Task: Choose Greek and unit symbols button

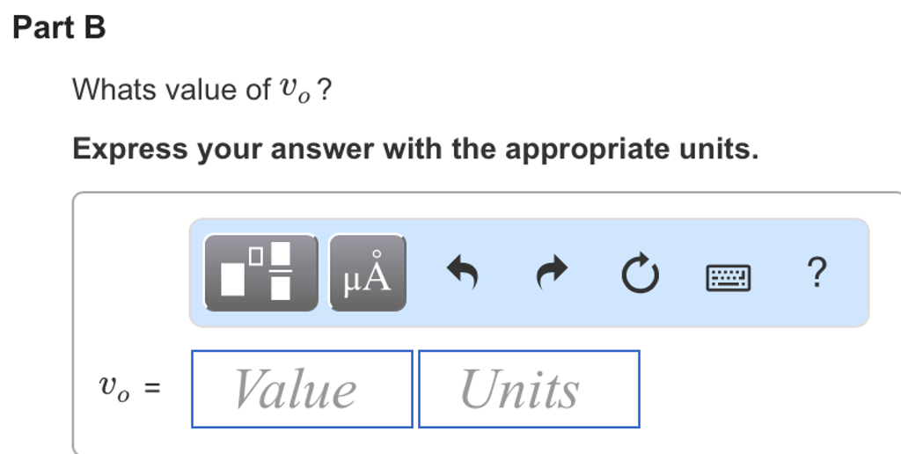Action: point(368,273)
